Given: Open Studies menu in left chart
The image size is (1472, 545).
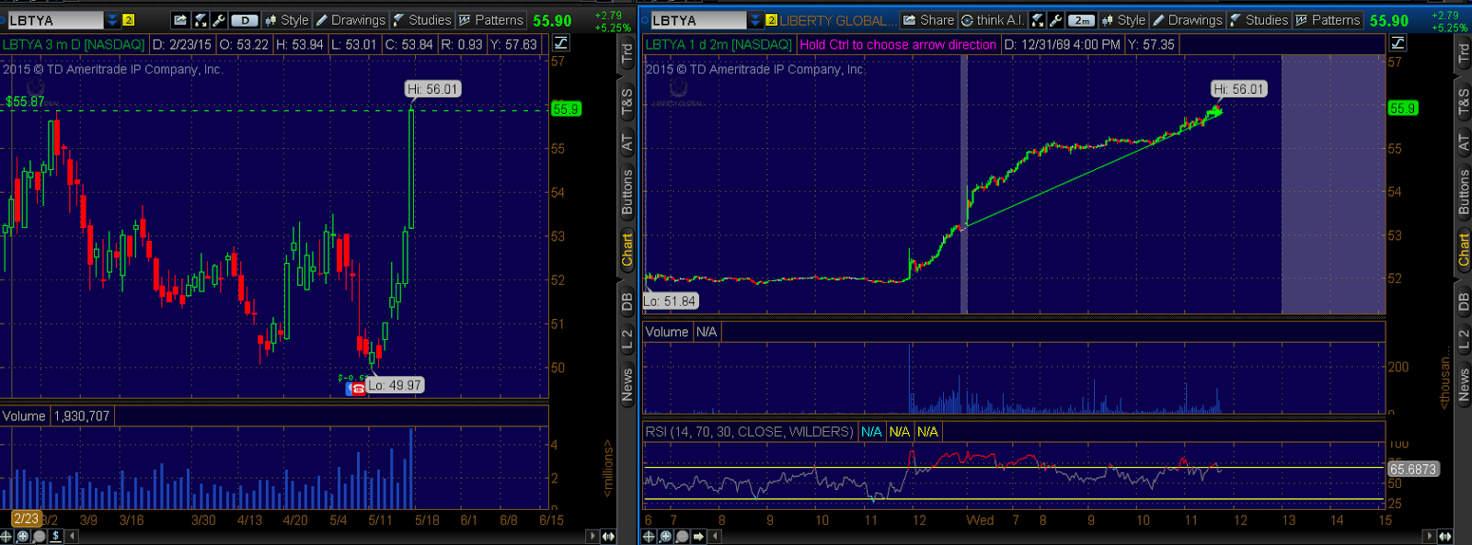Looking at the screenshot, I should (421, 20).
